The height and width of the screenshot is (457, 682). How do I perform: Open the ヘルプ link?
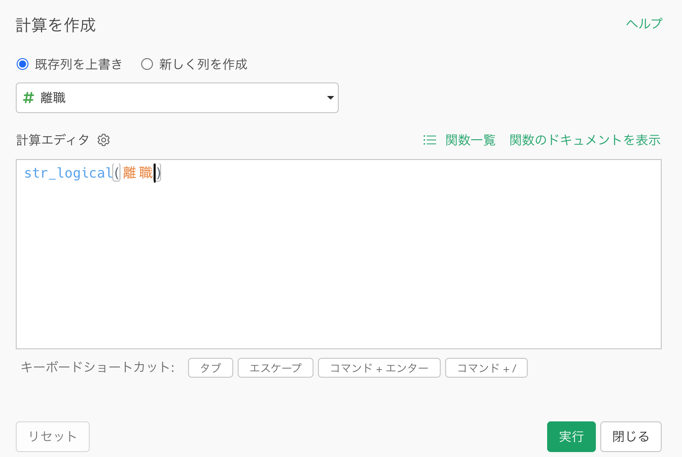click(x=644, y=23)
